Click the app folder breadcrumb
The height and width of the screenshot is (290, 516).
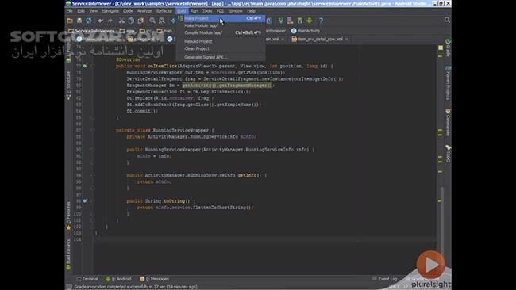[127, 31]
